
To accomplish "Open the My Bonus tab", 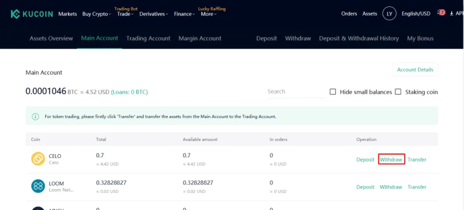I will tap(420, 38).
